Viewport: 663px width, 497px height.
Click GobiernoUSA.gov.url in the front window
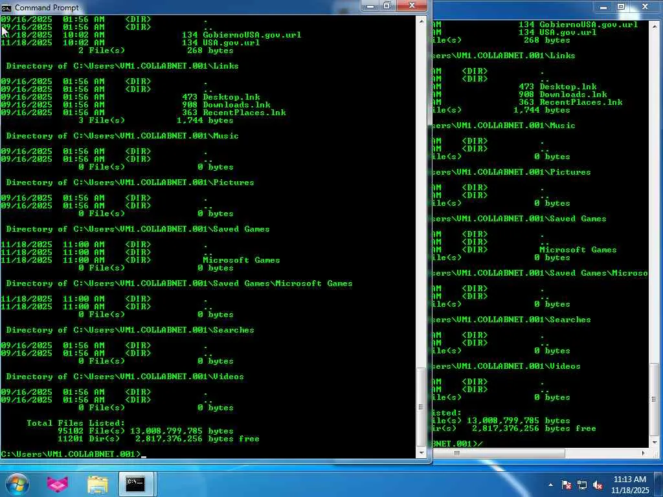point(252,35)
